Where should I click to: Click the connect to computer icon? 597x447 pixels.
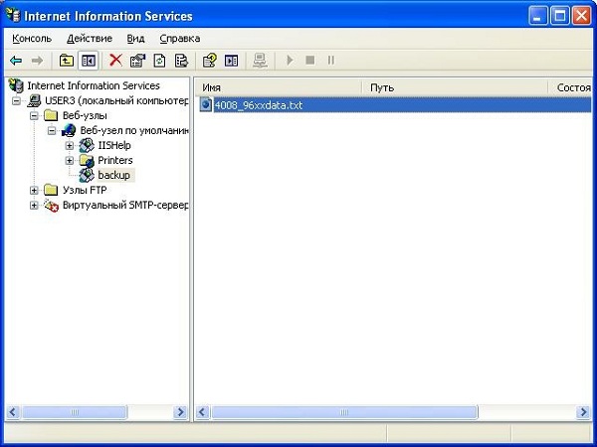pos(260,61)
